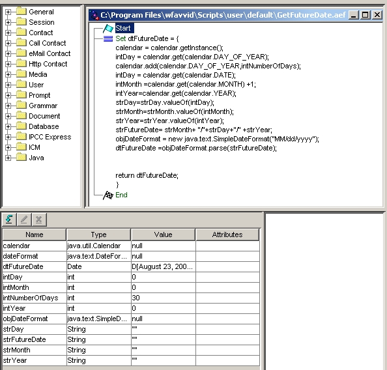Select the Set step equals icon

pyautogui.click(x=108, y=38)
